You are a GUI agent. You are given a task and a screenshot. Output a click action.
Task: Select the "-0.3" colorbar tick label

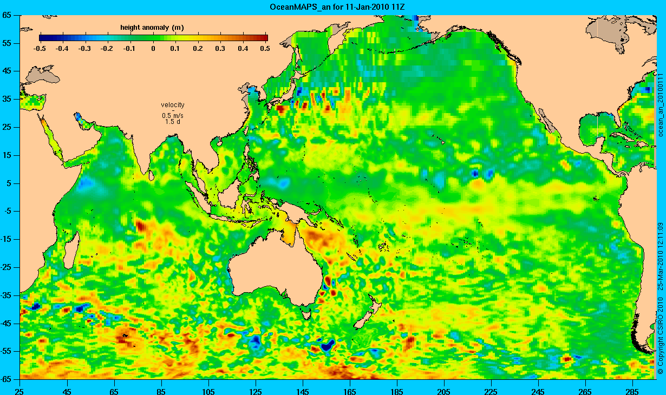coord(84,49)
